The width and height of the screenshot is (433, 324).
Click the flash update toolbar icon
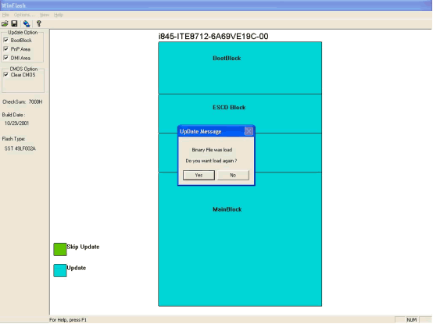pos(27,23)
